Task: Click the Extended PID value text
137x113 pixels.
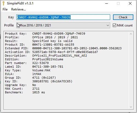Action: (77, 48)
